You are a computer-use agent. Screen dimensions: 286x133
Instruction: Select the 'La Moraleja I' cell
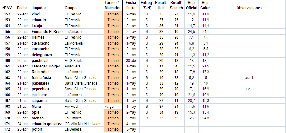[75, 43]
